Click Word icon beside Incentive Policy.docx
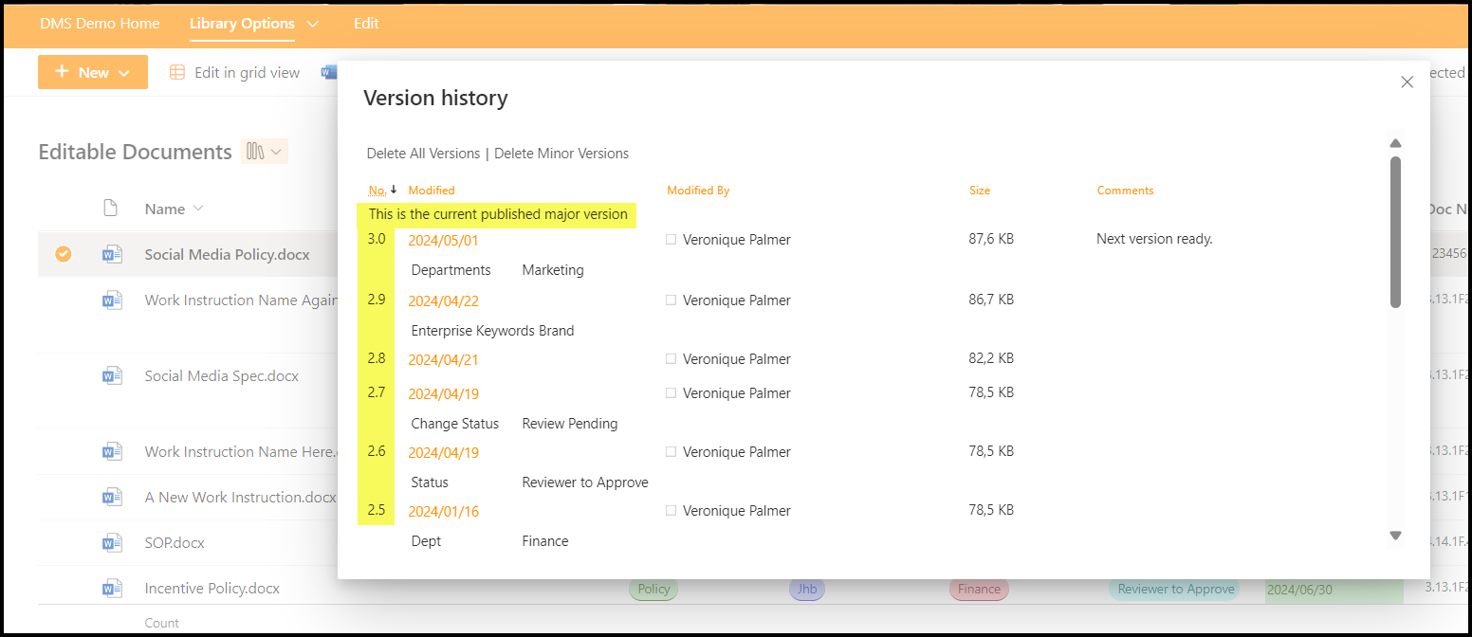This screenshot has width=1472, height=637. coord(112,588)
